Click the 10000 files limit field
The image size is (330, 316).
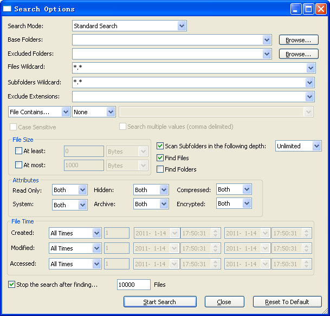(x=133, y=285)
